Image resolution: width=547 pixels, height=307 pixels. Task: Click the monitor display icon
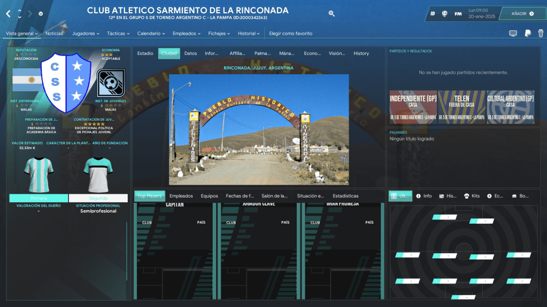tap(513, 34)
